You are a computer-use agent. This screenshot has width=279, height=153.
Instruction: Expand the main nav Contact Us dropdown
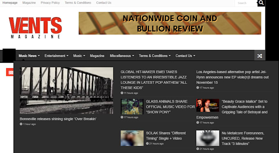[185, 56]
